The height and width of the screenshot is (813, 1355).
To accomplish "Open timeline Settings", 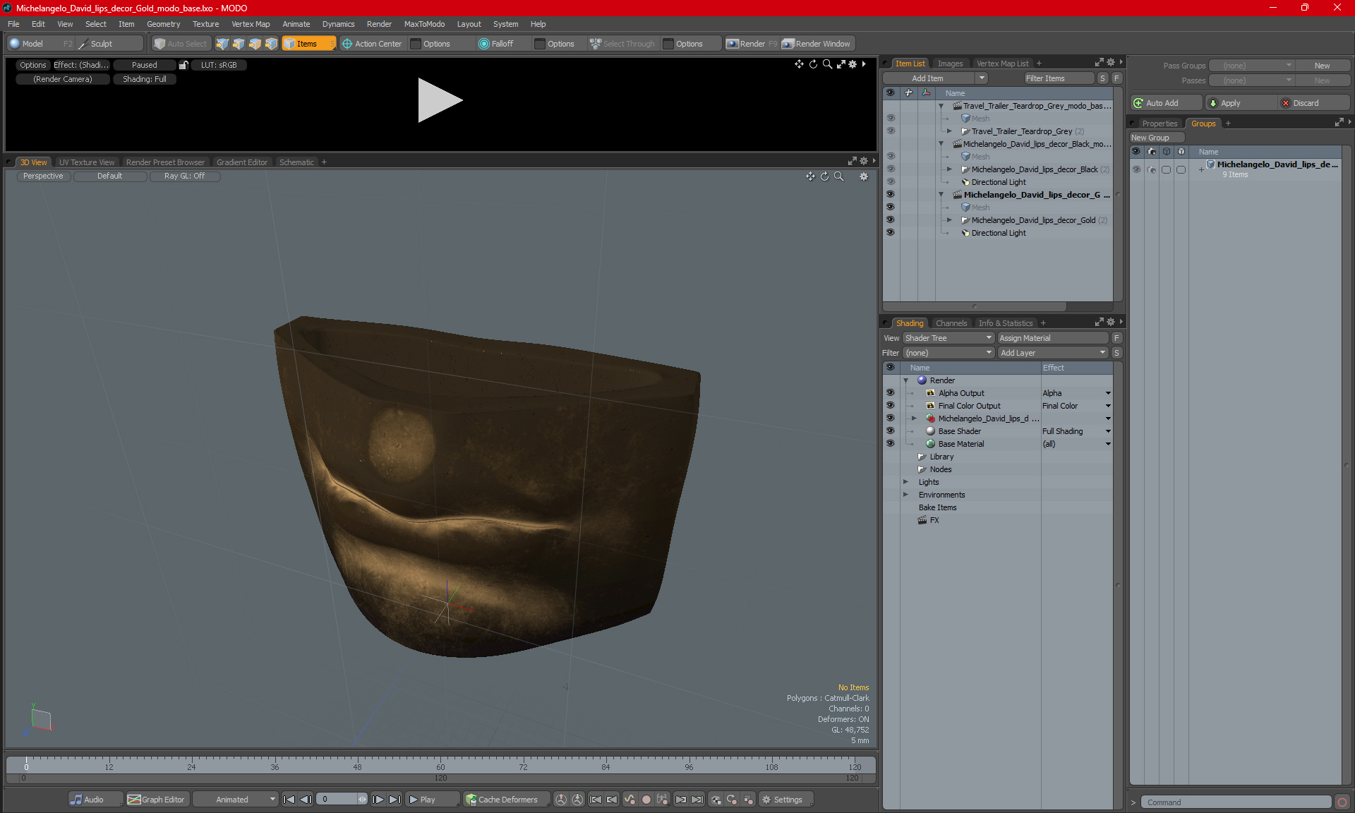I will point(785,800).
